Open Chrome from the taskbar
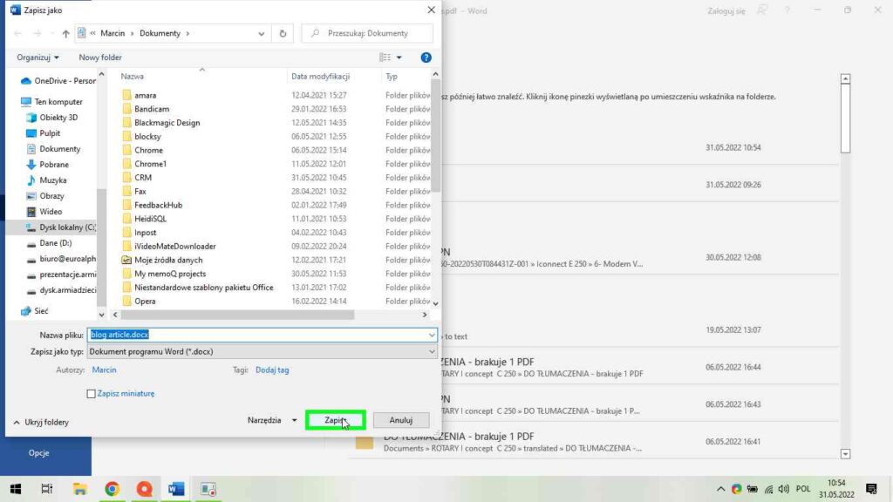Image resolution: width=893 pixels, height=502 pixels. (x=112, y=489)
